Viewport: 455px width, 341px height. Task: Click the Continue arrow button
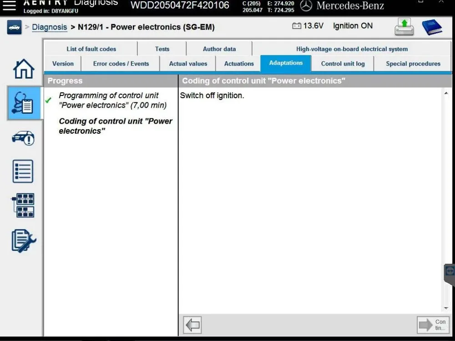tap(433, 325)
